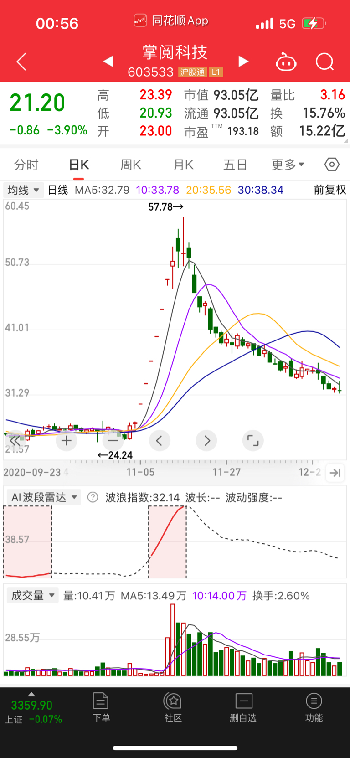Zoom out chart with minus button
The height and width of the screenshot is (758, 350).
[113, 441]
